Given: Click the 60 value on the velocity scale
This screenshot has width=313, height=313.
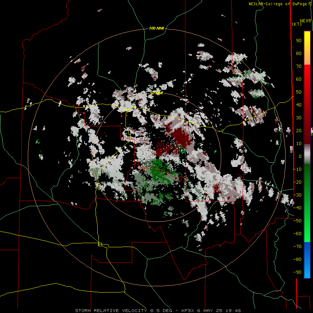Looking at the screenshot, I should click(x=299, y=79).
